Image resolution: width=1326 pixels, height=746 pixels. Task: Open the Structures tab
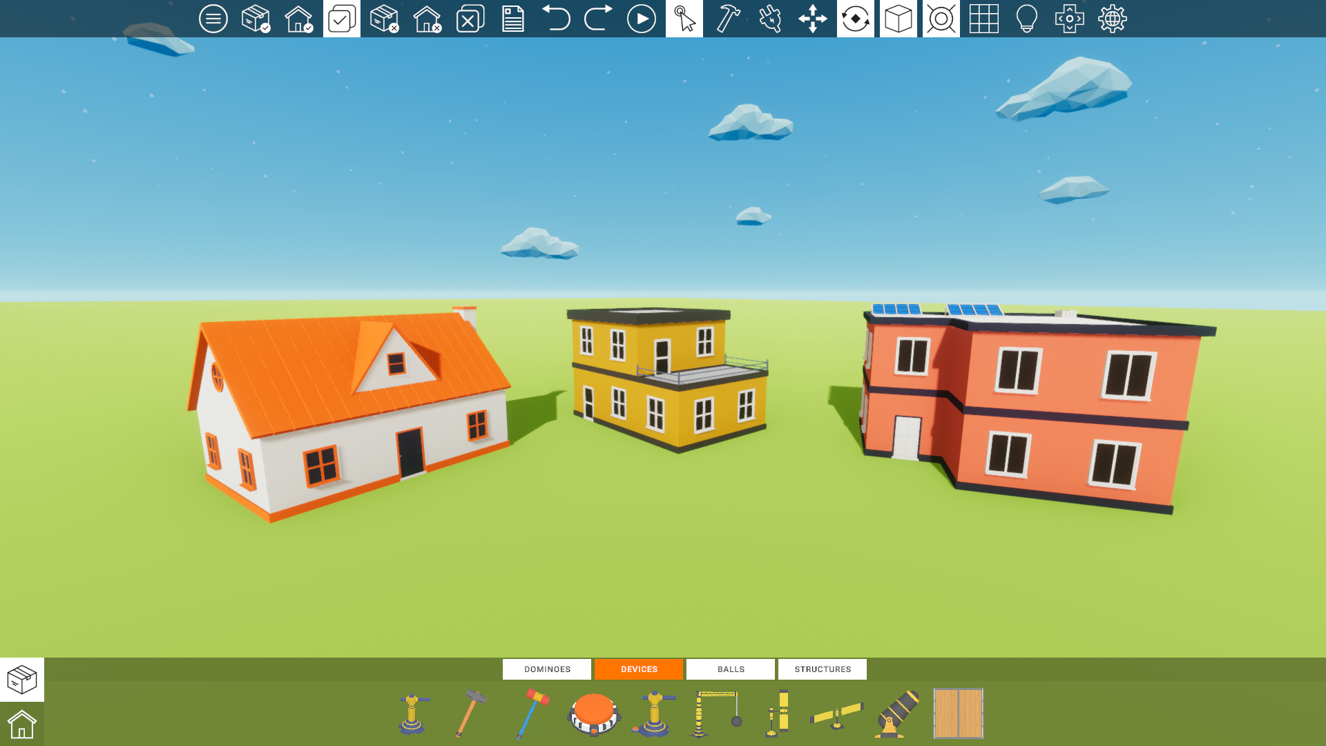[x=822, y=669]
